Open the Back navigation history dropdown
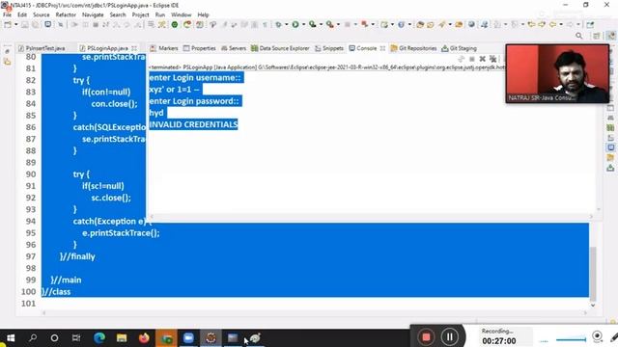 click(x=561, y=24)
